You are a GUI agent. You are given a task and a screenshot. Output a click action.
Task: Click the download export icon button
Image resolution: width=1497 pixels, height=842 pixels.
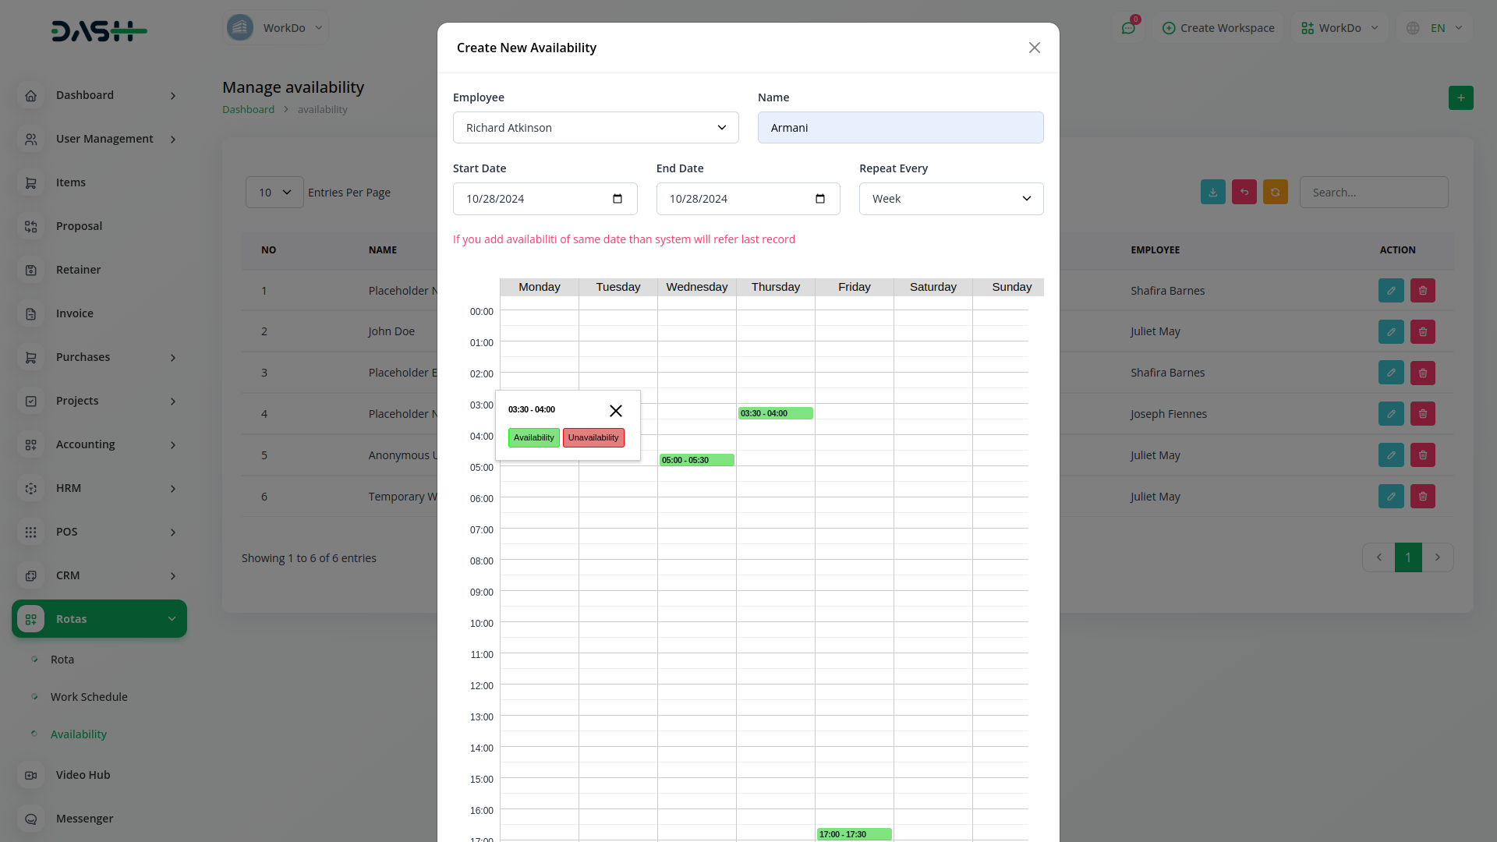pos(1212,193)
